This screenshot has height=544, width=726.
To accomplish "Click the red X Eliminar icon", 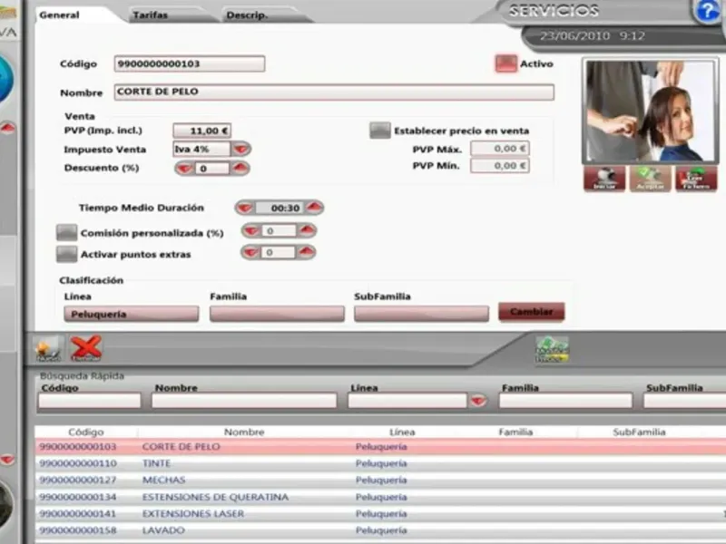I will click(86, 348).
